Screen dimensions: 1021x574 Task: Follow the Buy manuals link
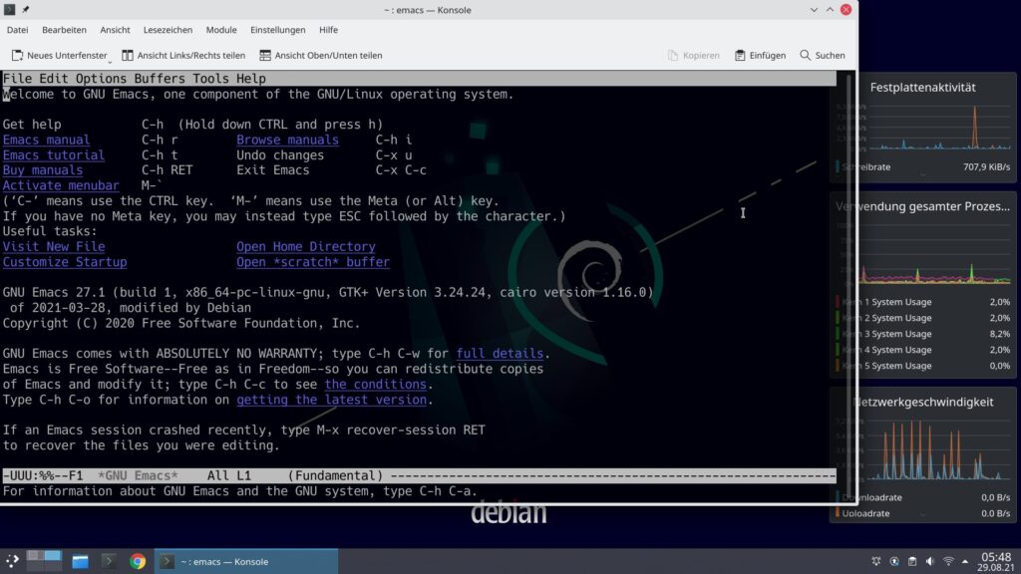[x=42, y=170]
